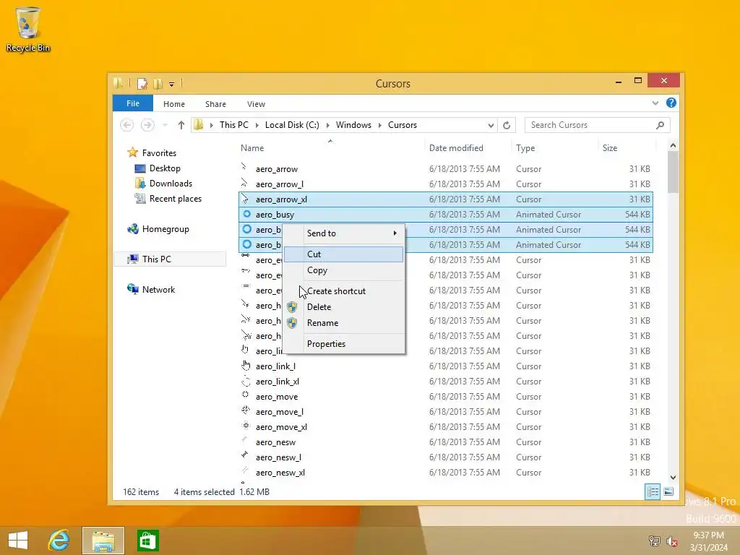Open Desktop in the navigation pane
This screenshot has width=740, height=555.
pos(165,168)
